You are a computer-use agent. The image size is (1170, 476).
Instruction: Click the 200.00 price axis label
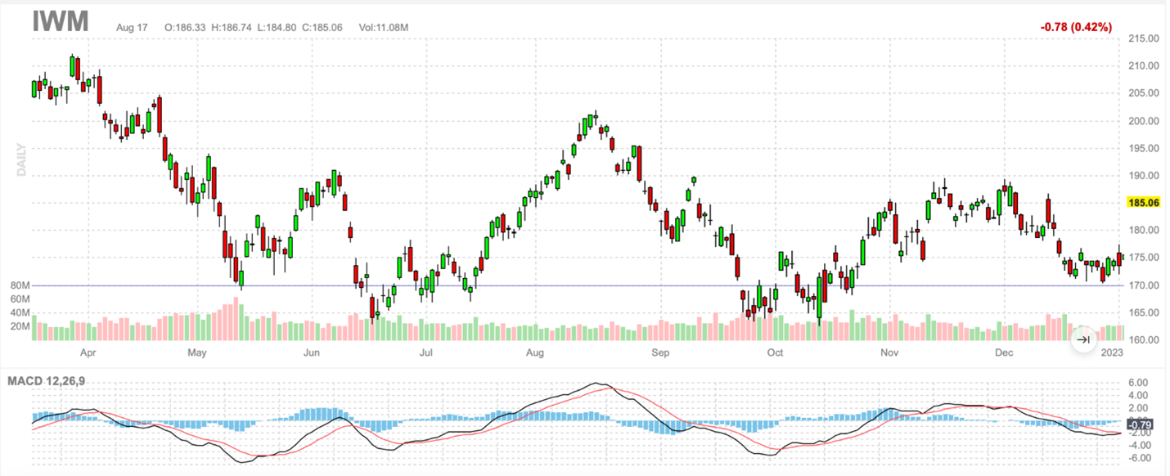pyautogui.click(x=1141, y=121)
